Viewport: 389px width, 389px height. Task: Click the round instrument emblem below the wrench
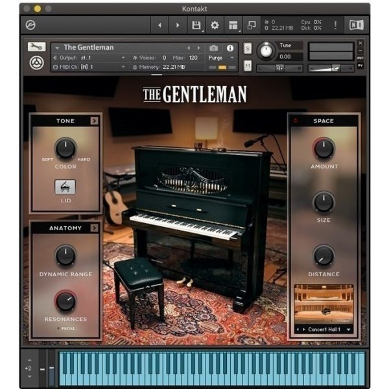[37, 63]
